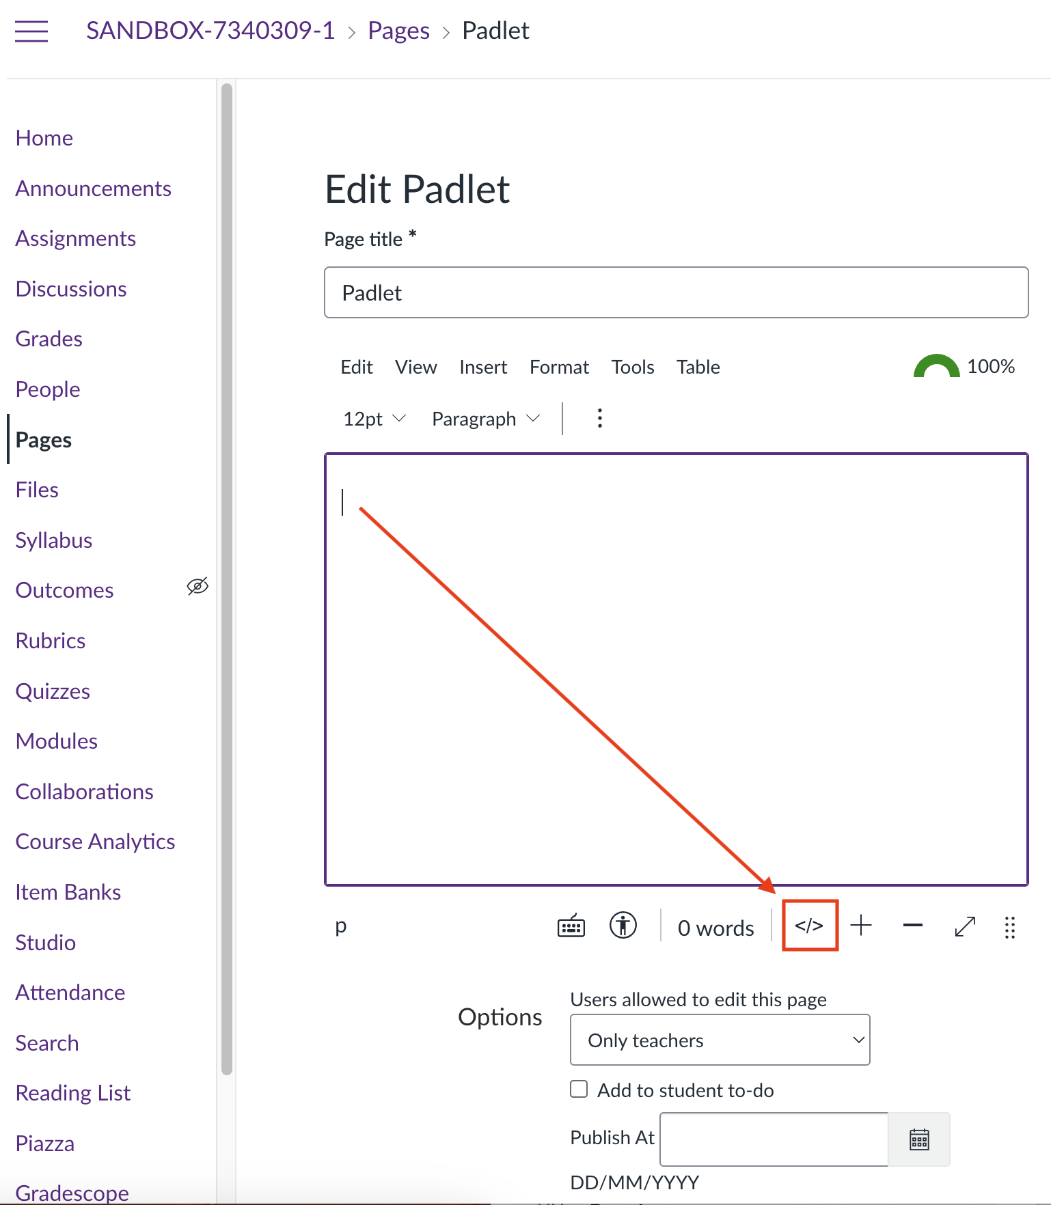Click the hidden-eye icon beside Outcomes
The height and width of the screenshot is (1205, 1051).
click(x=197, y=587)
